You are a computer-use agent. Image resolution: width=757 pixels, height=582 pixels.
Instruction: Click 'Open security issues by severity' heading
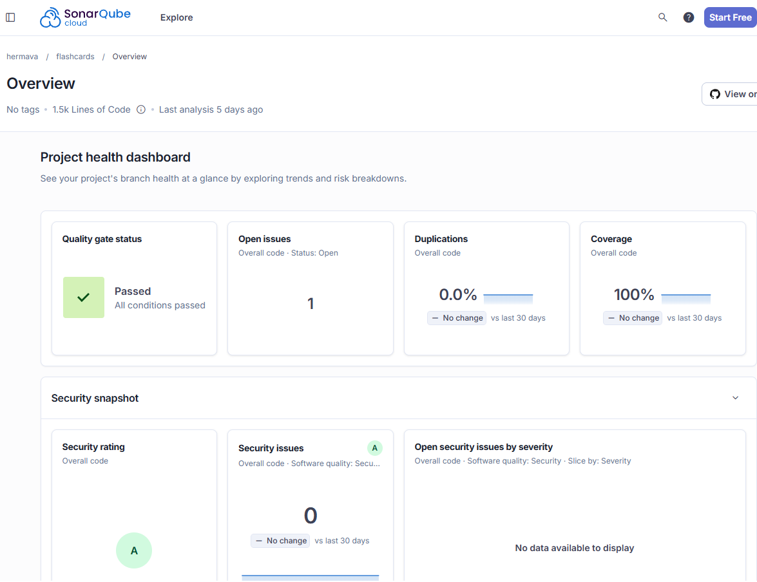click(x=483, y=447)
